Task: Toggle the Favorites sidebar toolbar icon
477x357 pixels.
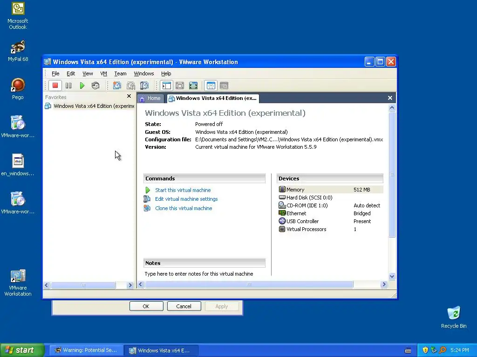Action: (166, 86)
